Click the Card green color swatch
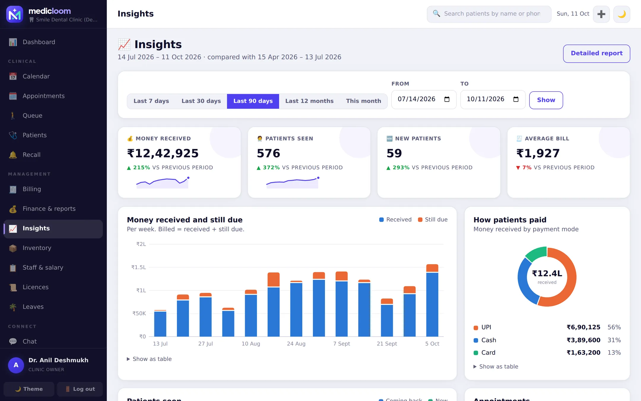 pyautogui.click(x=476, y=353)
